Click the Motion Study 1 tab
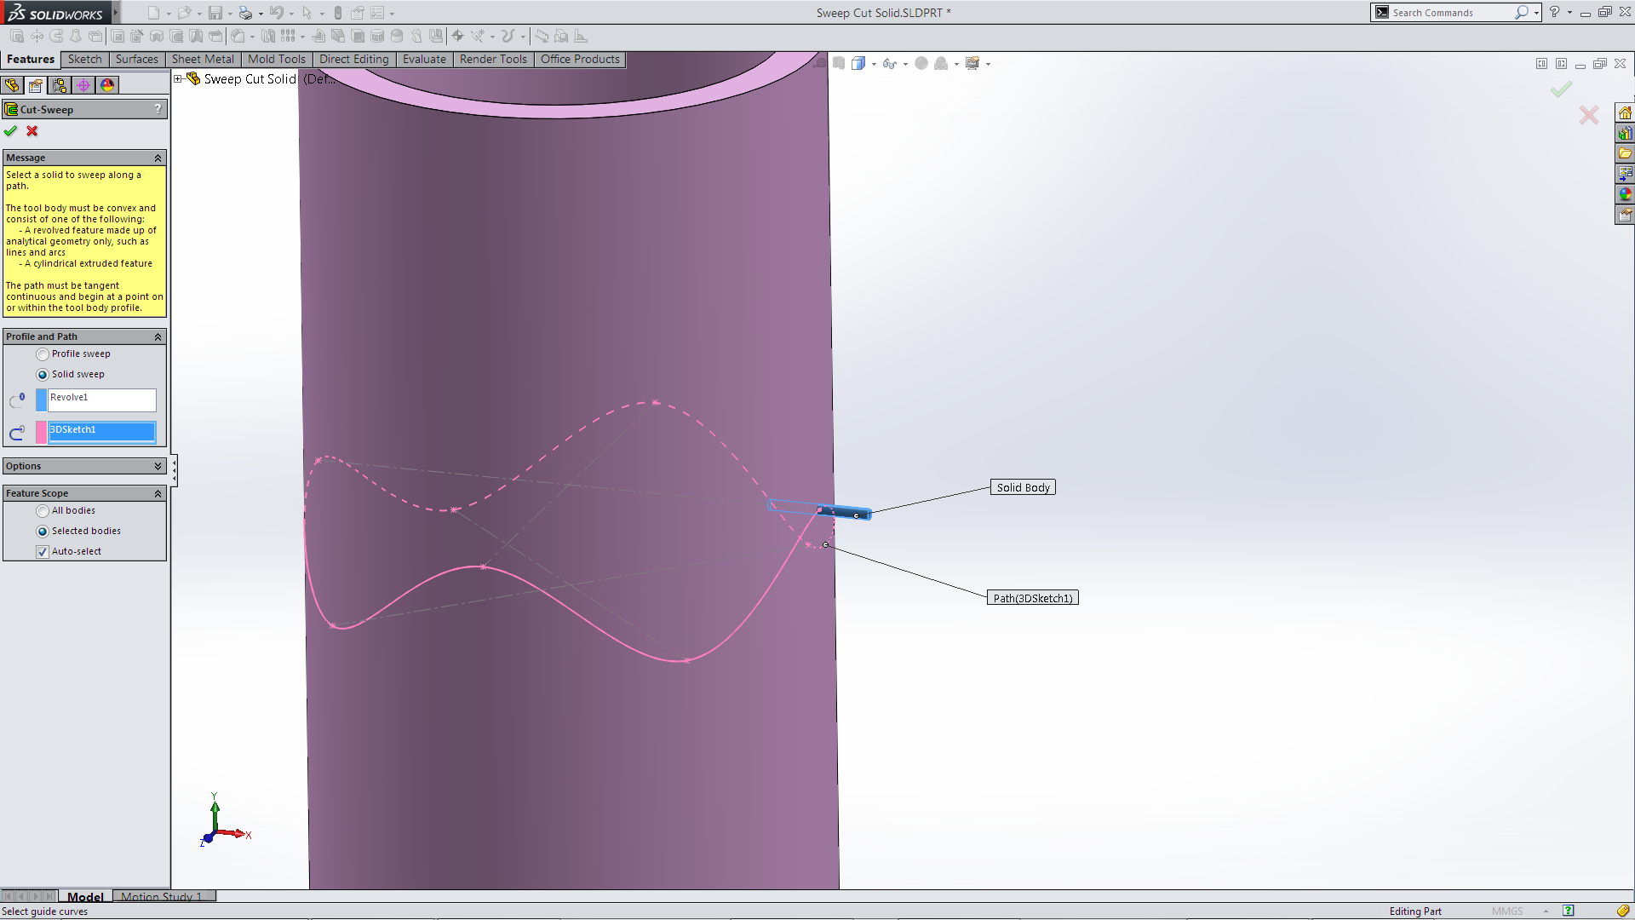1635x920 pixels. point(162,896)
